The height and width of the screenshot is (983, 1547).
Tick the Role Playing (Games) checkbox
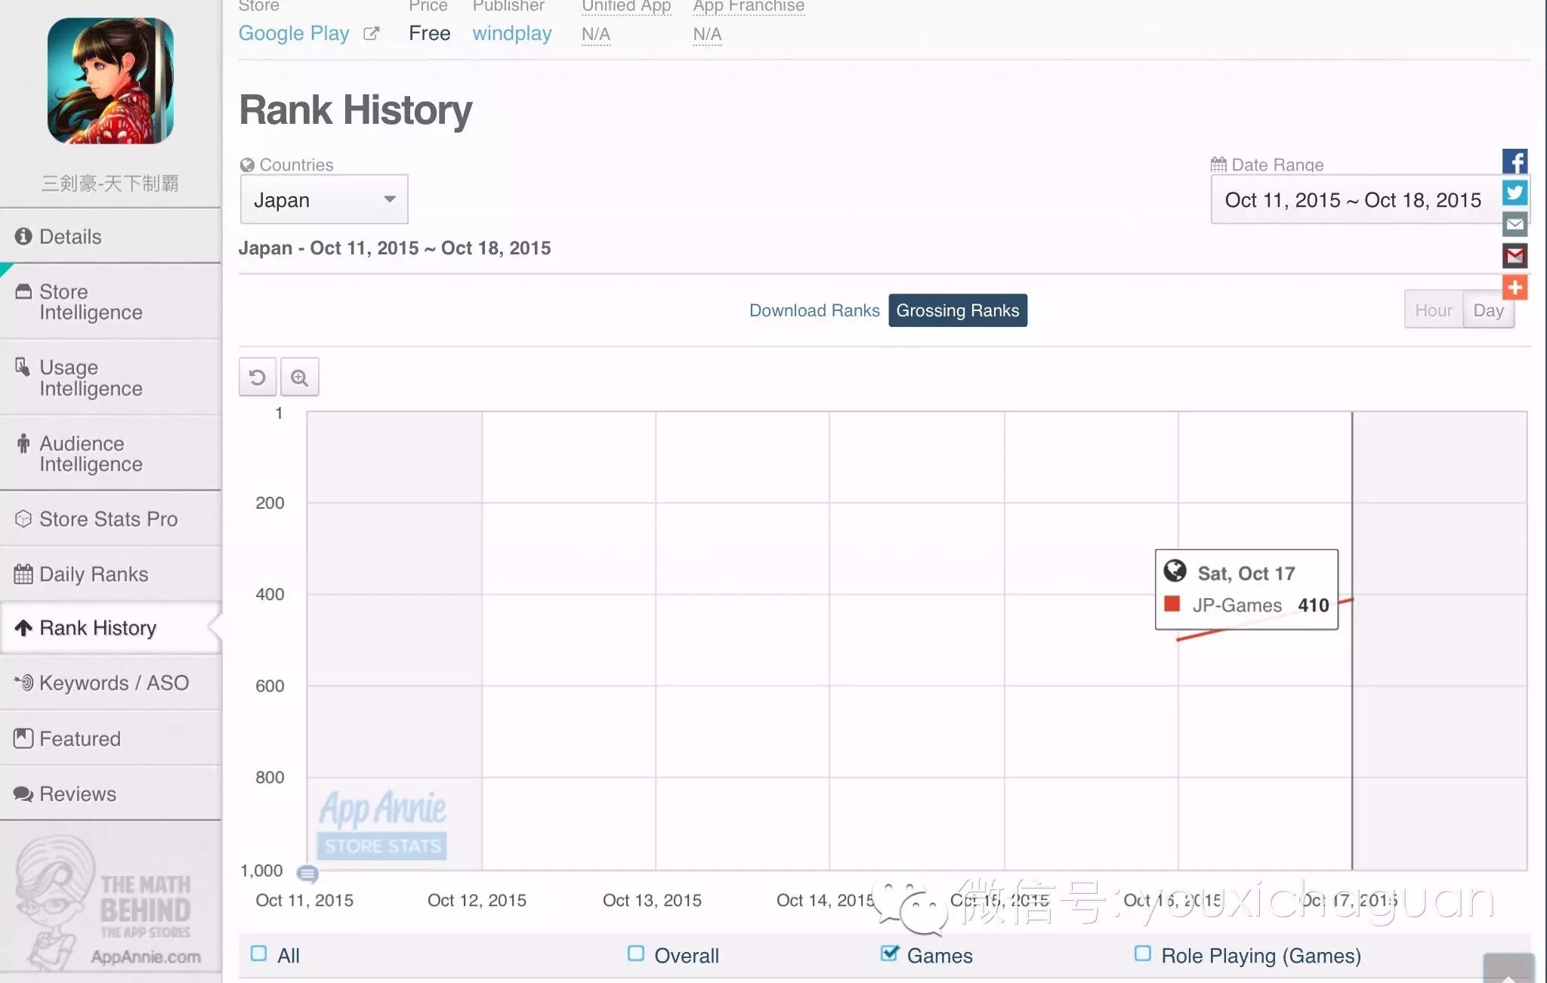coord(1143,954)
